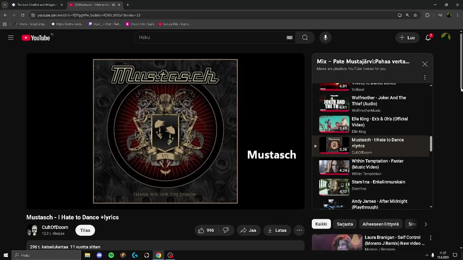Open Chrome three-dot menu
Viewport: 463px width, 260px height.
(x=458, y=15)
